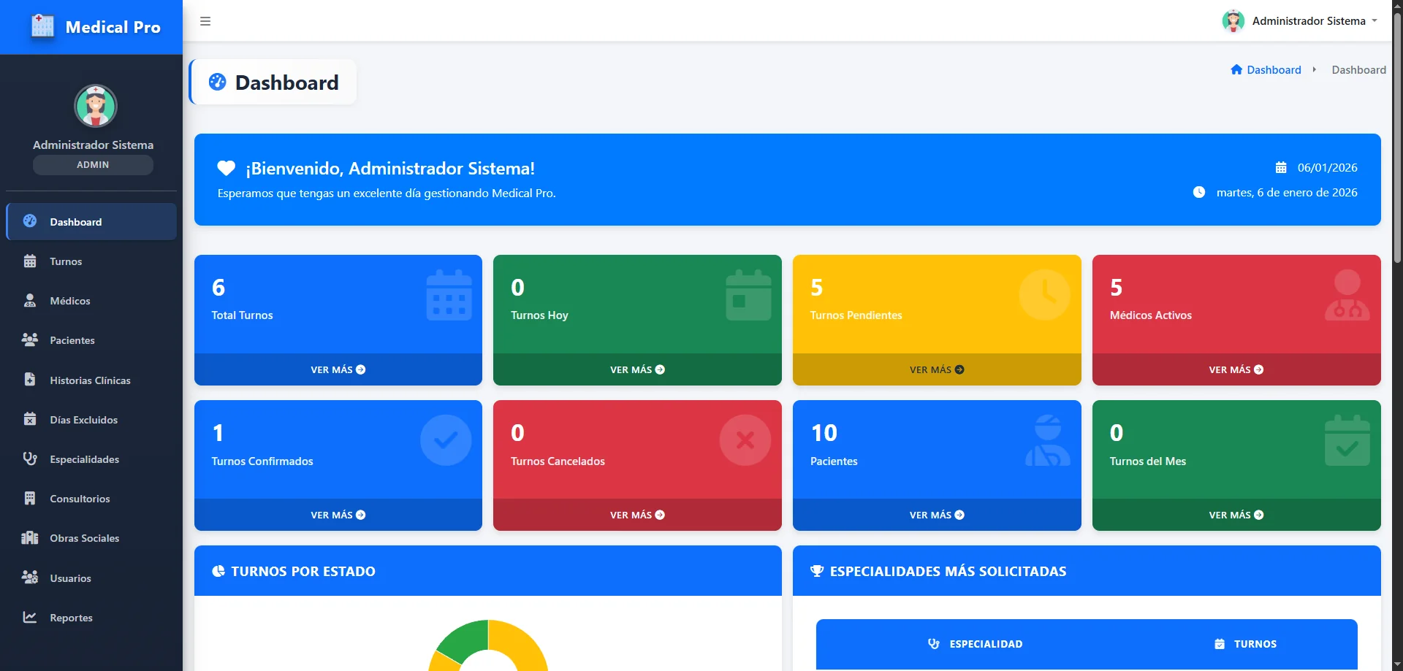This screenshot has width=1403, height=671.
Task: Open the Dashboard menu item
Action: tap(91, 222)
